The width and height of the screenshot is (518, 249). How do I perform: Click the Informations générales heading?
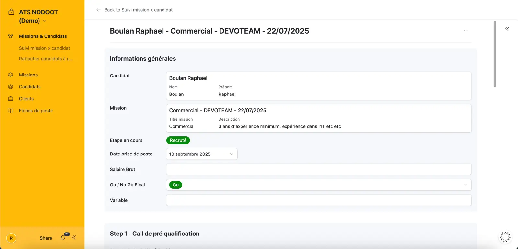pos(143,59)
